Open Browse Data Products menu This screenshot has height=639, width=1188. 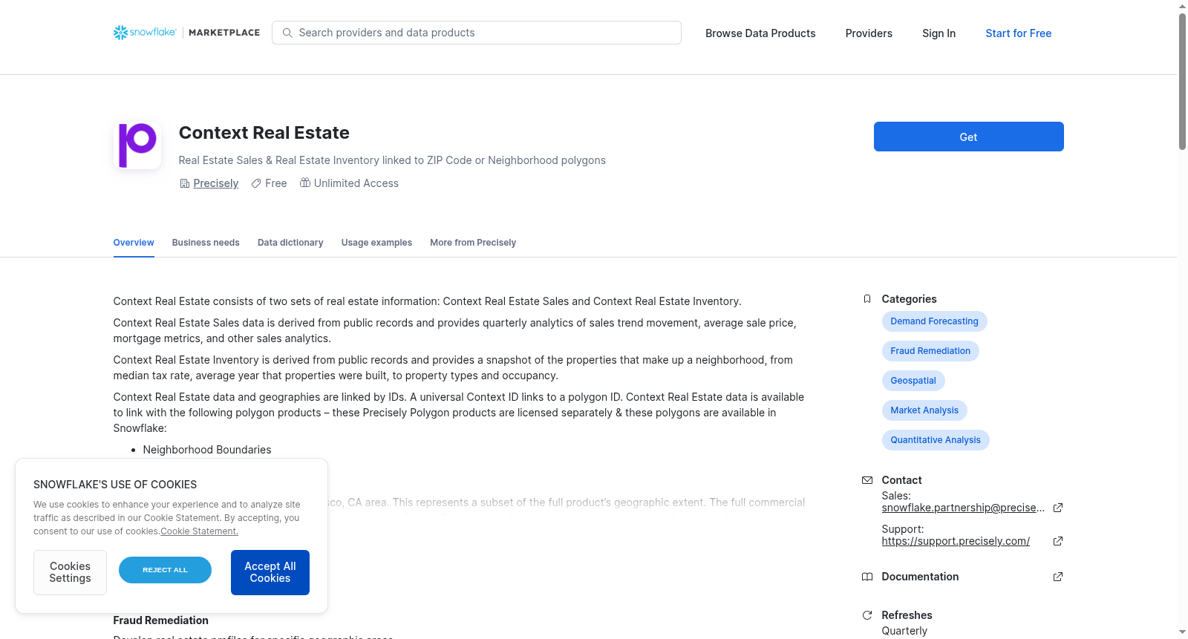point(760,33)
